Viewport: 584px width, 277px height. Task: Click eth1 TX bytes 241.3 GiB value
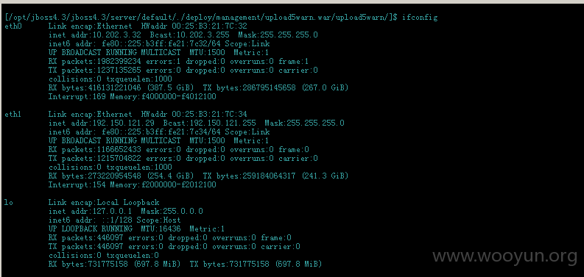point(325,176)
